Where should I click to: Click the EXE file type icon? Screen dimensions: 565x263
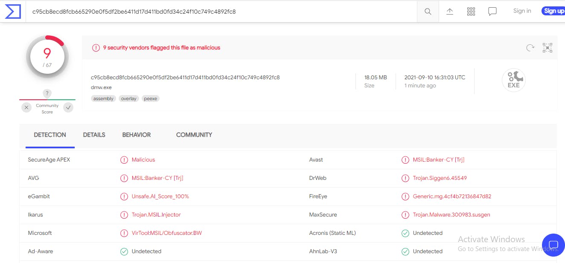click(513, 80)
